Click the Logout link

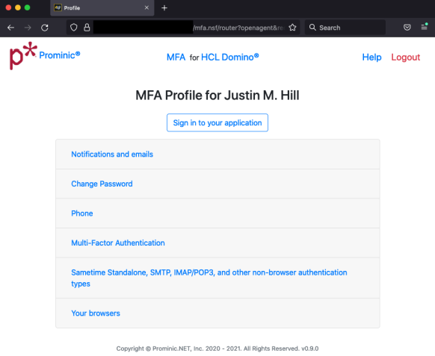pos(406,57)
